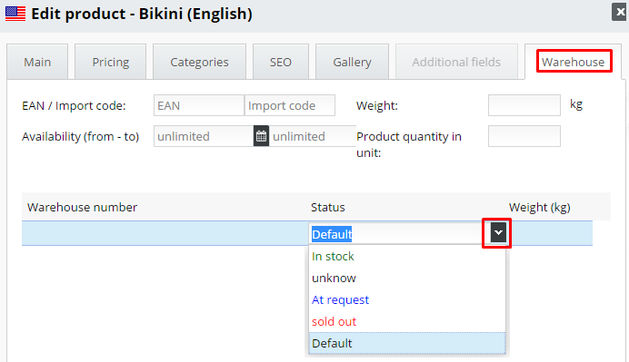Select the SEO tab
629x362 pixels.
point(280,62)
